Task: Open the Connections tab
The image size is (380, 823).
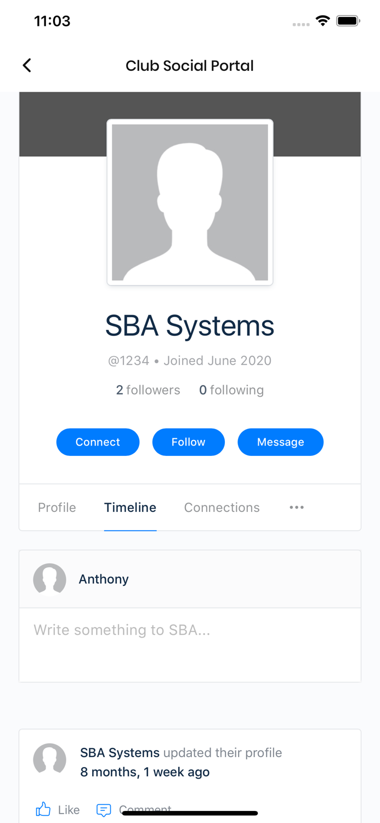Action: (x=222, y=508)
